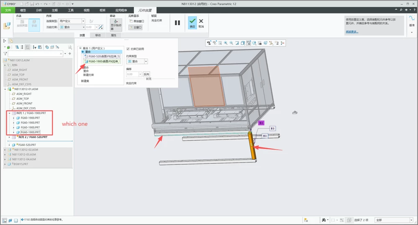Toggle 单独窗口 separate window display
Screen dimensions: 418x225
136,21
